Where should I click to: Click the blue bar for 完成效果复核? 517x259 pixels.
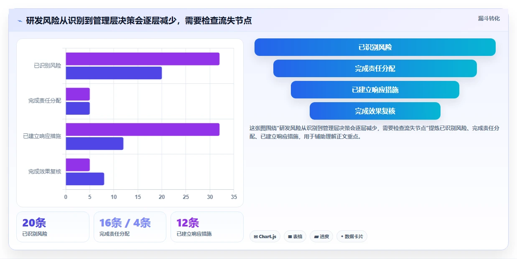click(x=85, y=179)
